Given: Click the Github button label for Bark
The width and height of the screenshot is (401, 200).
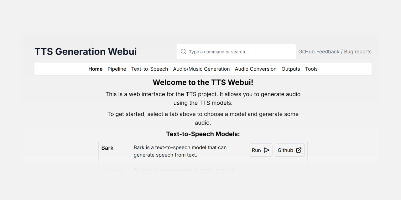Looking at the screenshot, I should click(x=285, y=150).
